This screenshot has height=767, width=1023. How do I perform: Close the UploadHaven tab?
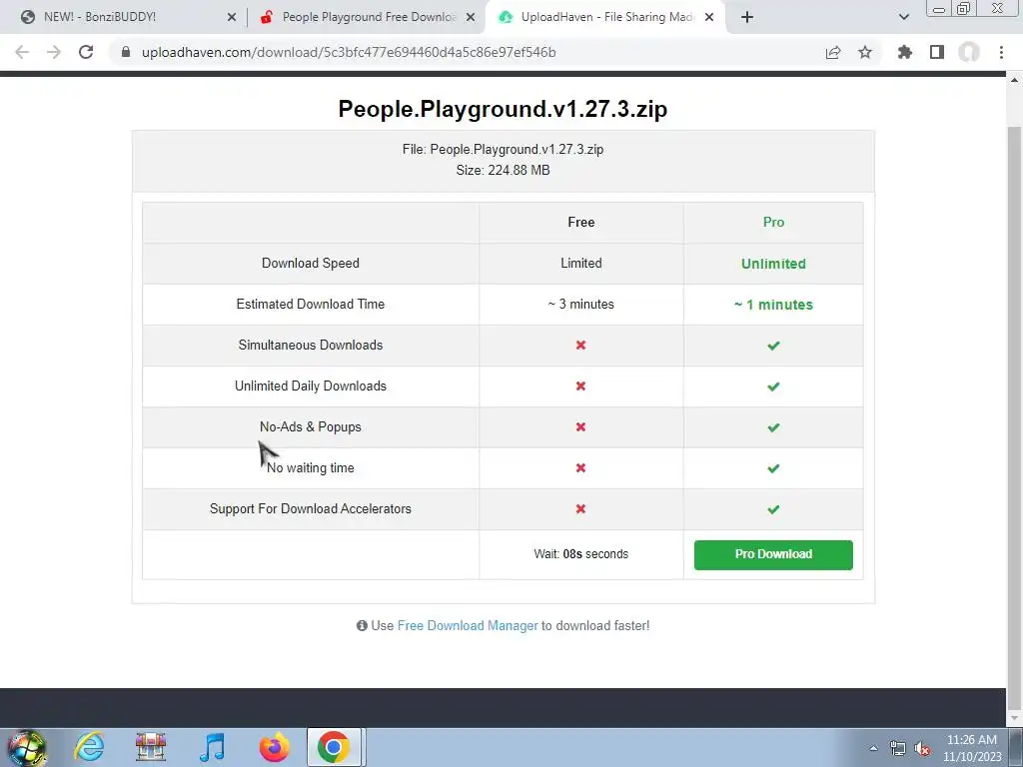(x=709, y=18)
